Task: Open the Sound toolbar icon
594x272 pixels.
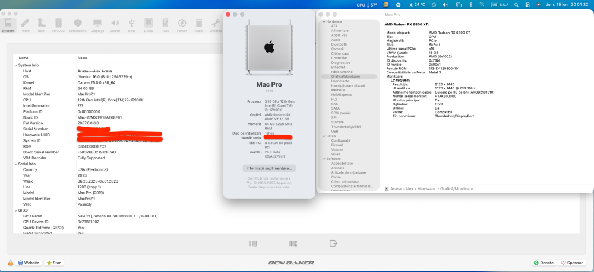Action: [115, 25]
